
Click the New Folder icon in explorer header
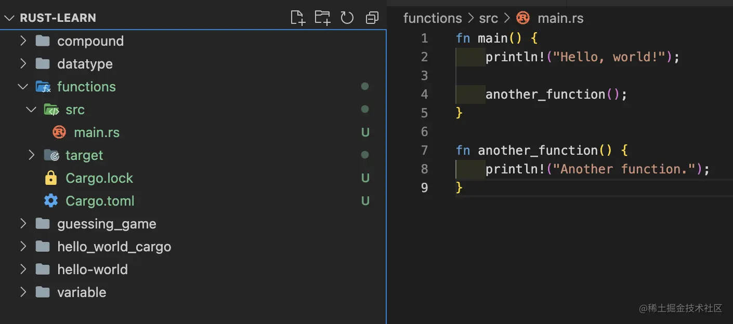point(322,18)
